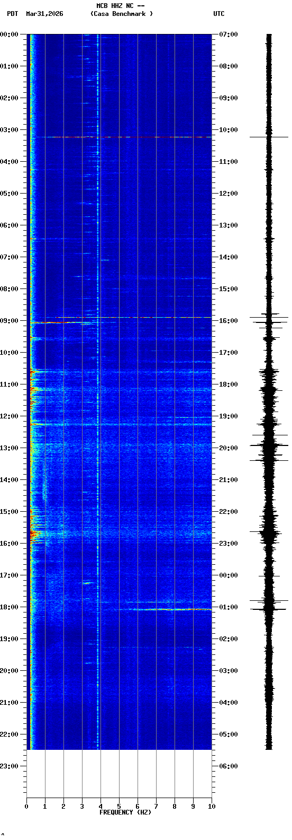Image resolution: width=292 pixels, height=840 pixels.
Task: Click the frequency axis value 0
Action: coord(26,807)
